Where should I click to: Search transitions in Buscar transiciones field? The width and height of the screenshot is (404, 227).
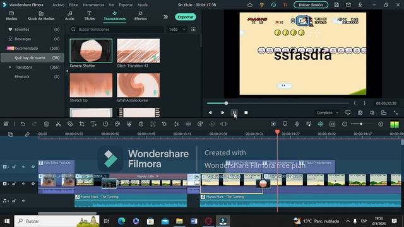[x=117, y=30]
